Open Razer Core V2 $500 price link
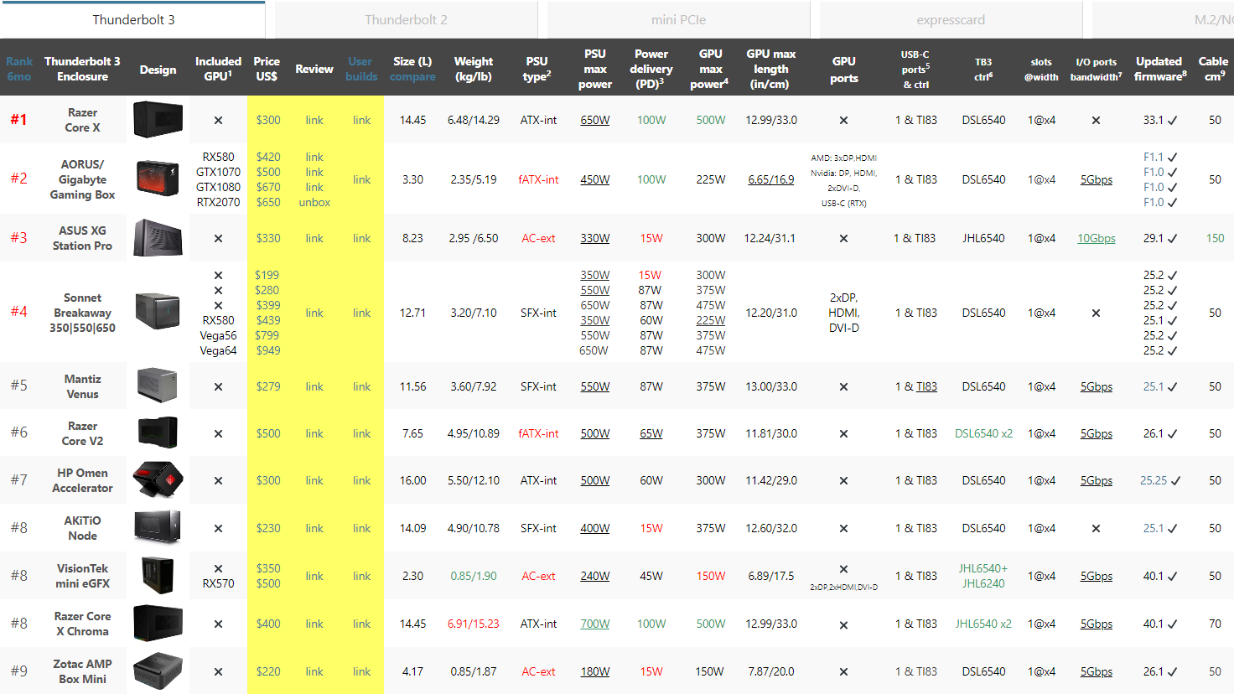The height and width of the screenshot is (694, 1234). click(268, 433)
